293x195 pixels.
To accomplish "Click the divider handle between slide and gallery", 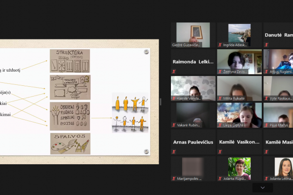I will (x=160, y=102).
